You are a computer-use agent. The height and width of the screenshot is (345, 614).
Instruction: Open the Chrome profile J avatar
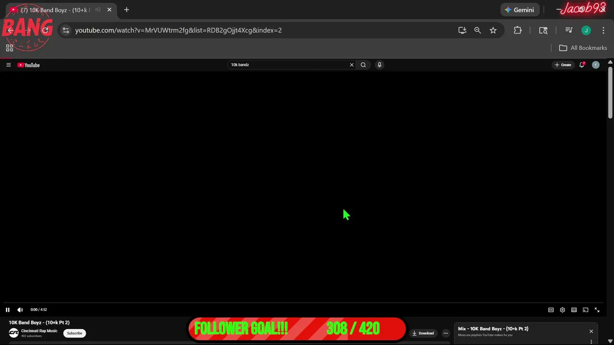coord(586,30)
